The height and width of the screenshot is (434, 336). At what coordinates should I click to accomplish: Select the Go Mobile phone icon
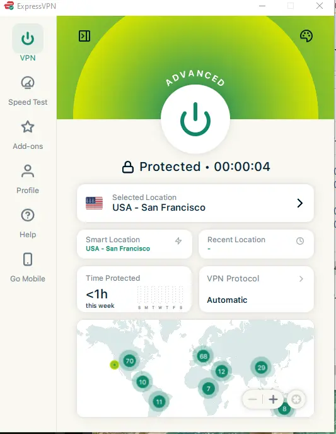coord(28,259)
